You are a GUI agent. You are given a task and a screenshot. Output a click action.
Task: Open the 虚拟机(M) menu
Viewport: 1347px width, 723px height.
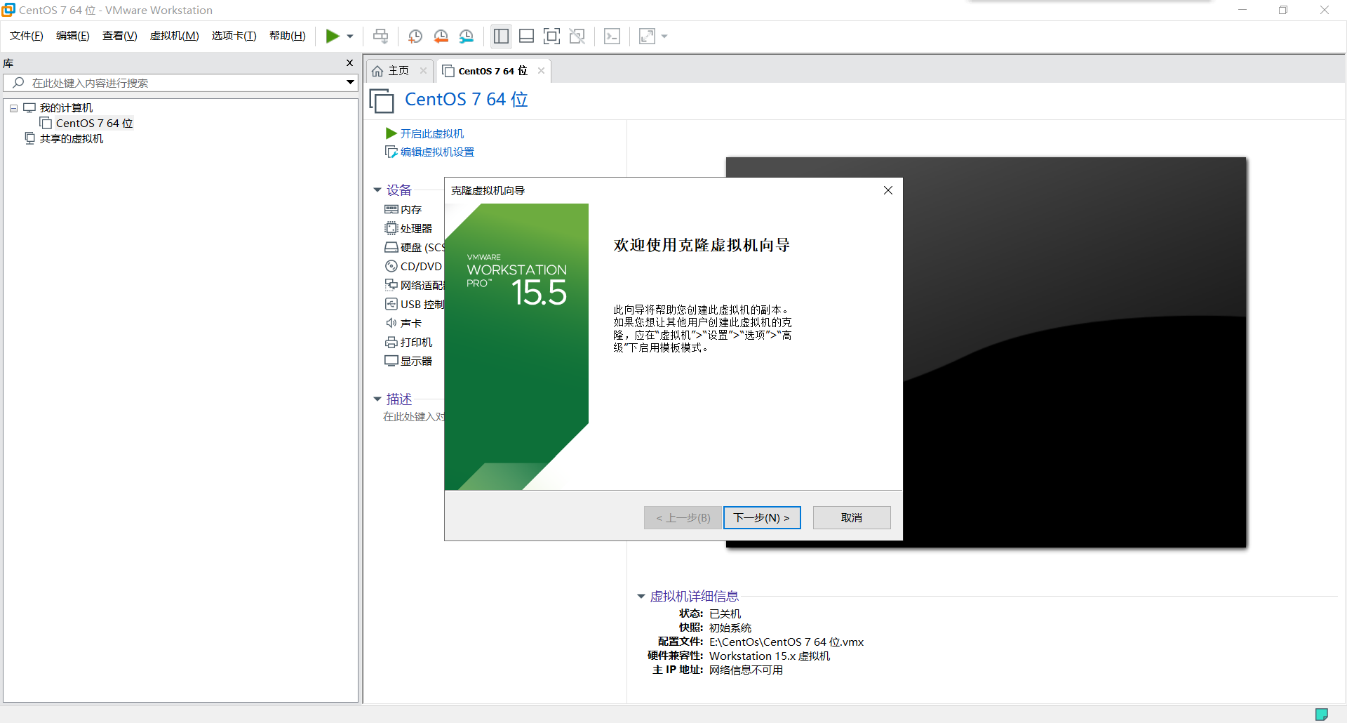pyautogui.click(x=175, y=36)
